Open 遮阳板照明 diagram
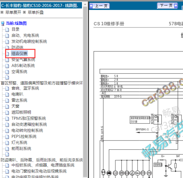The image size is (183, 178). pos(21,112)
